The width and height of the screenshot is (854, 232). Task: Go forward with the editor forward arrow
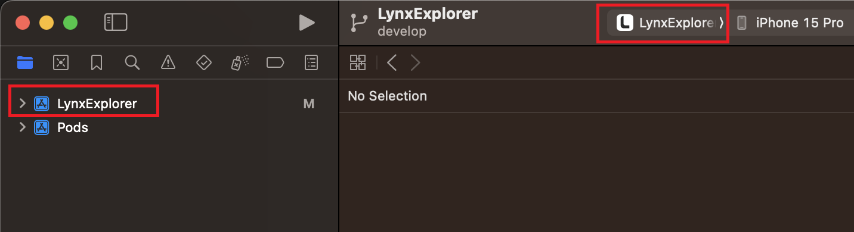point(416,62)
